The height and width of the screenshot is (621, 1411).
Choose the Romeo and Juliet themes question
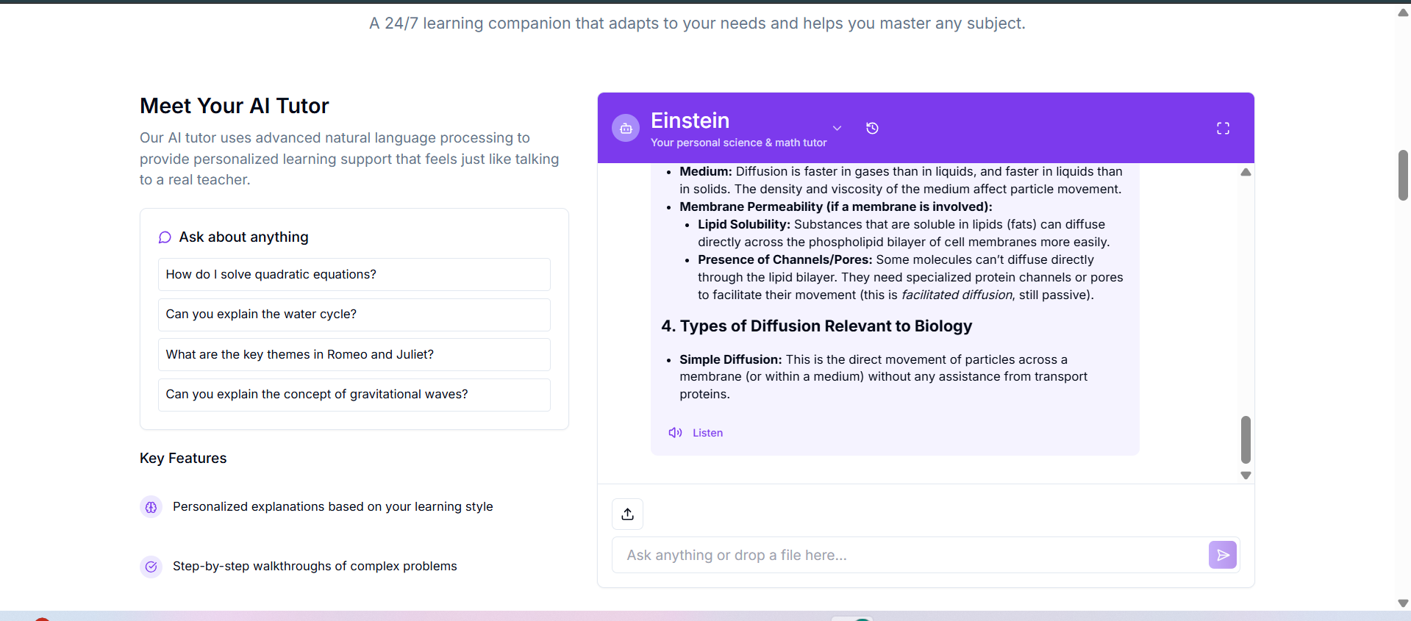tap(354, 354)
